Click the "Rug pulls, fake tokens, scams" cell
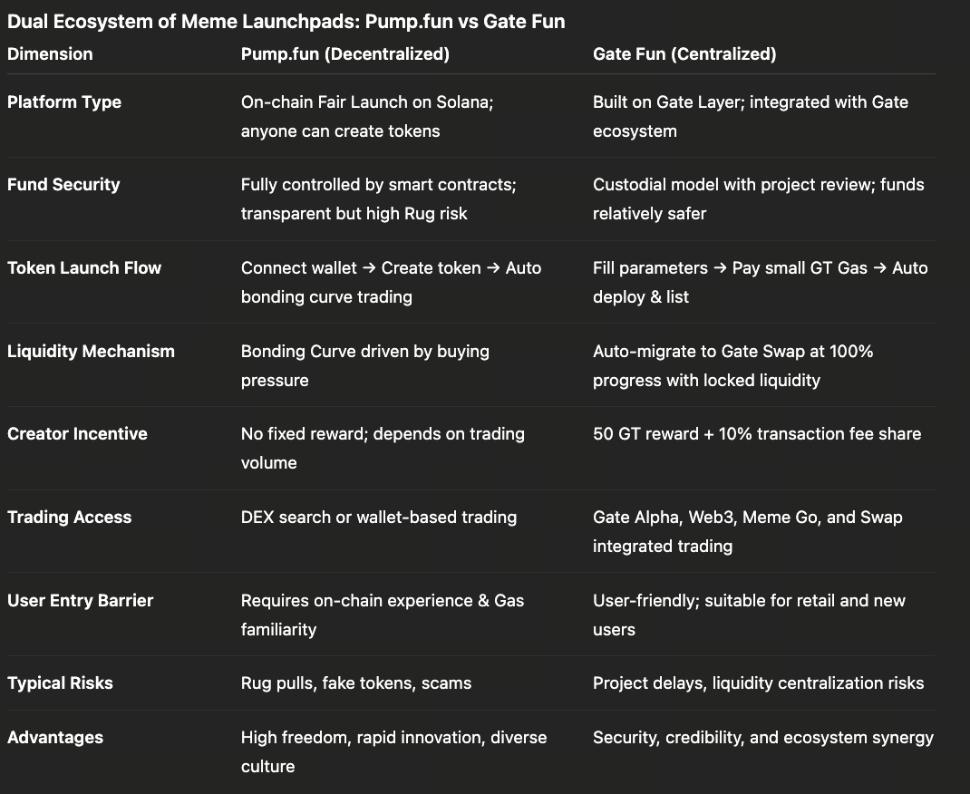The height and width of the screenshot is (794, 970). pos(356,683)
